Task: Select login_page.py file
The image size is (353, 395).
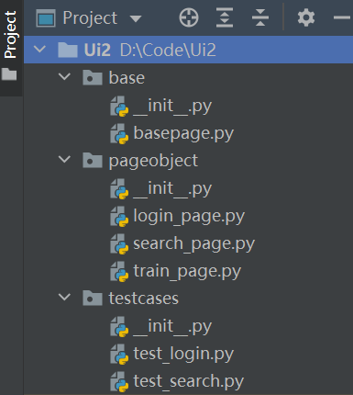Action: point(189,216)
